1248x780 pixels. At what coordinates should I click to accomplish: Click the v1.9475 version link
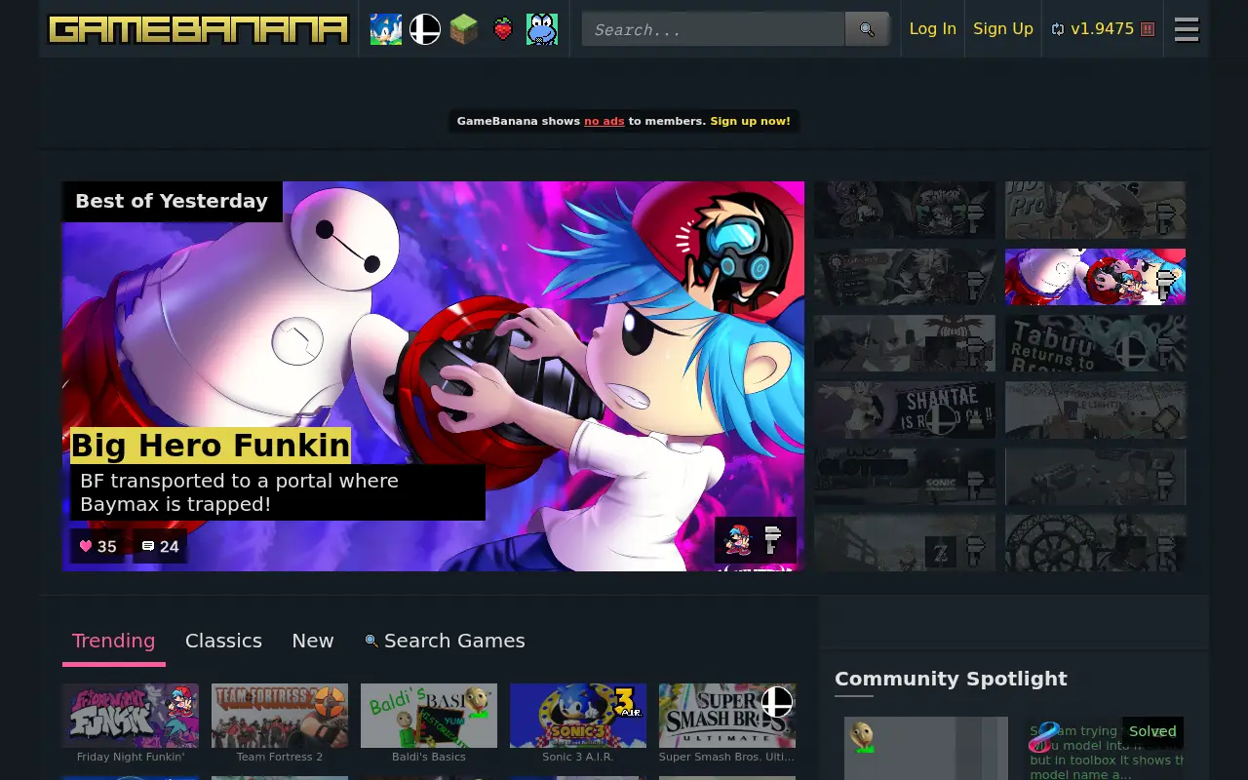pos(1103,29)
